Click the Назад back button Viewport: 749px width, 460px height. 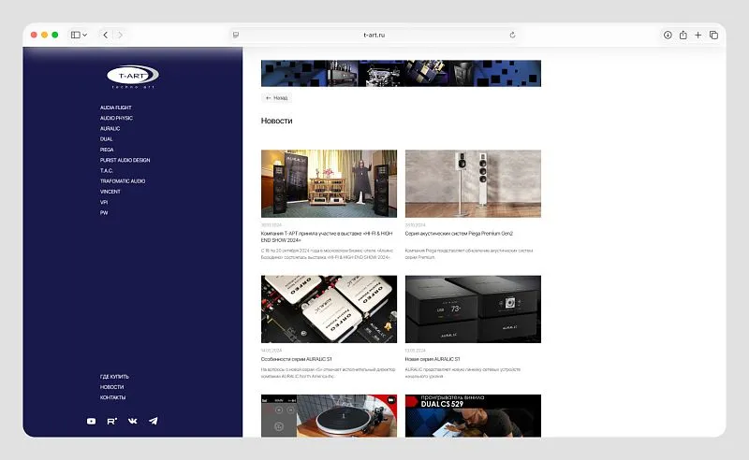tap(276, 98)
